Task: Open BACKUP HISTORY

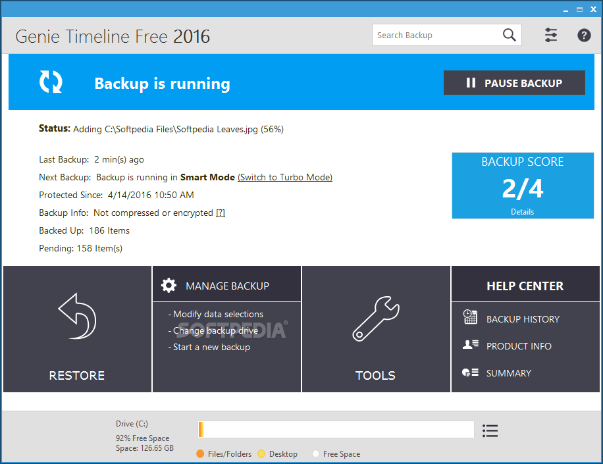Action: 523,319
